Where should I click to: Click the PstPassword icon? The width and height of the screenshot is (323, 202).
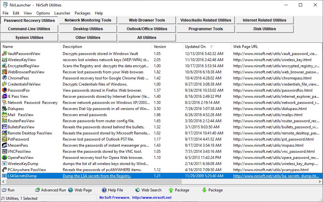coord(4,139)
